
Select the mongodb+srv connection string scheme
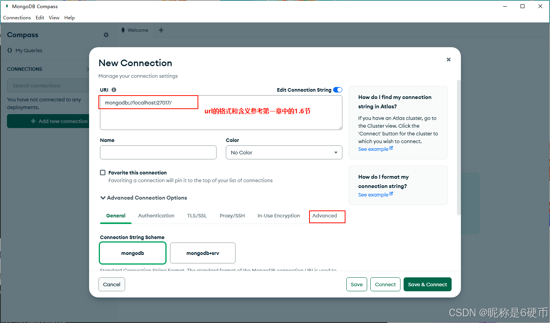[203, 253]
